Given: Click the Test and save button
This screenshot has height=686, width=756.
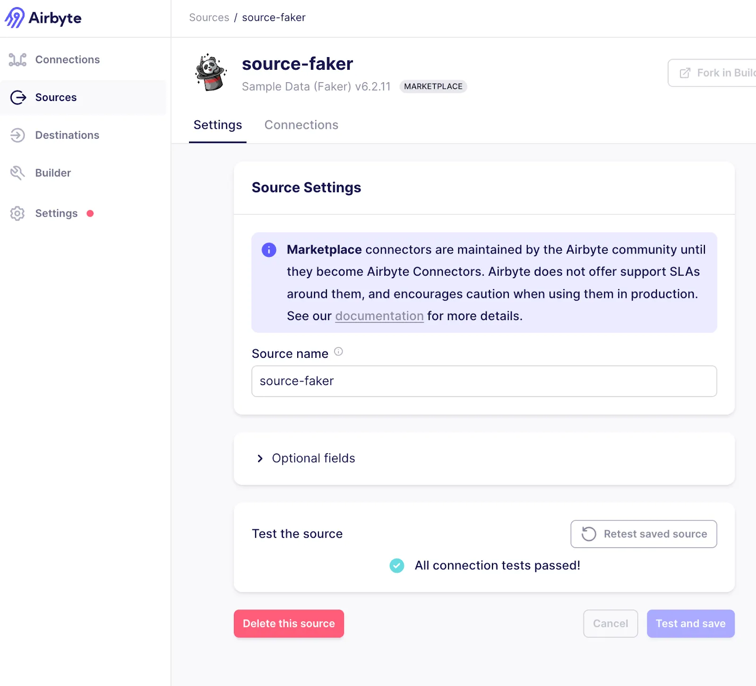Looking at the screenshot, I should (691, 624).
